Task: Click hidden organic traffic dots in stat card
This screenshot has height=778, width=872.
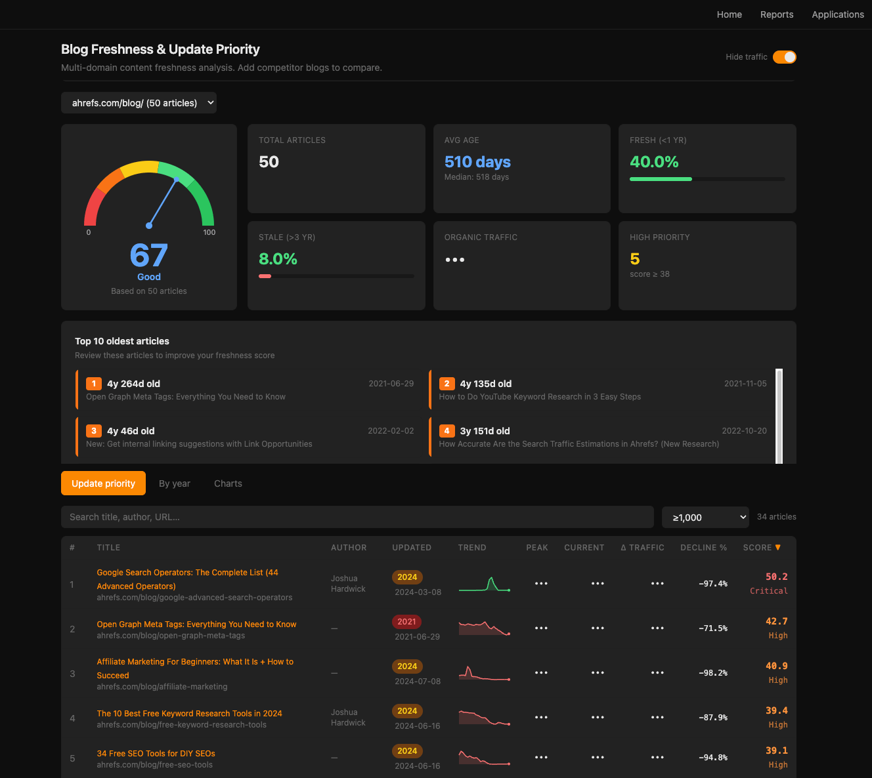Action: click(455, 260)
